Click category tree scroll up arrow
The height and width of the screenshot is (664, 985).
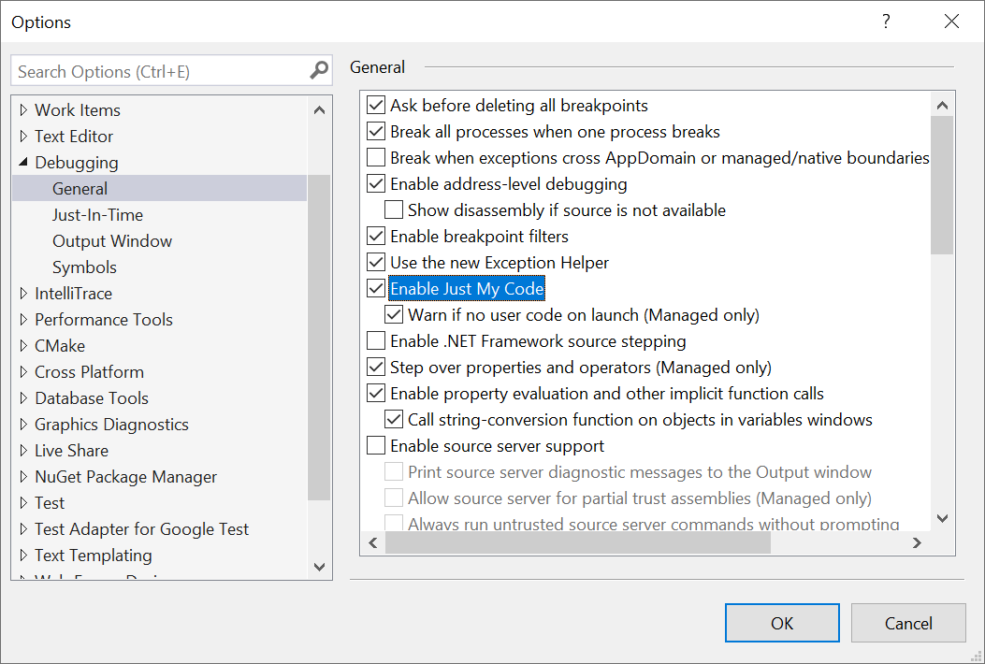pyautogui.click(x=319, y=110)
